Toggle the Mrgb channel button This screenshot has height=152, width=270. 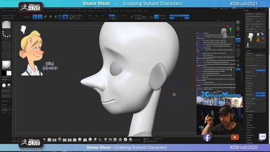tap(90, 16)
